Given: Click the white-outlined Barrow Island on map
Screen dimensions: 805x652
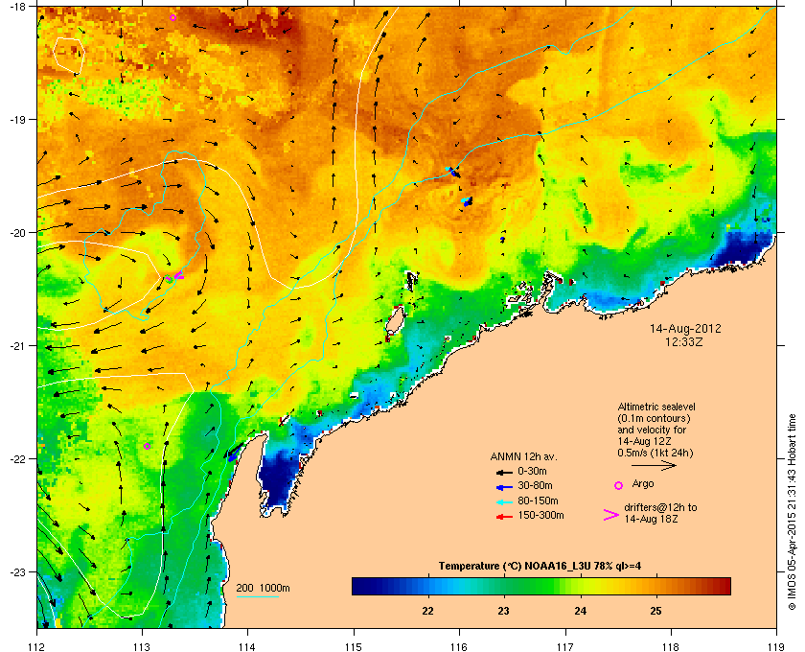Looking at the screenshot, I should click(394, 319).
